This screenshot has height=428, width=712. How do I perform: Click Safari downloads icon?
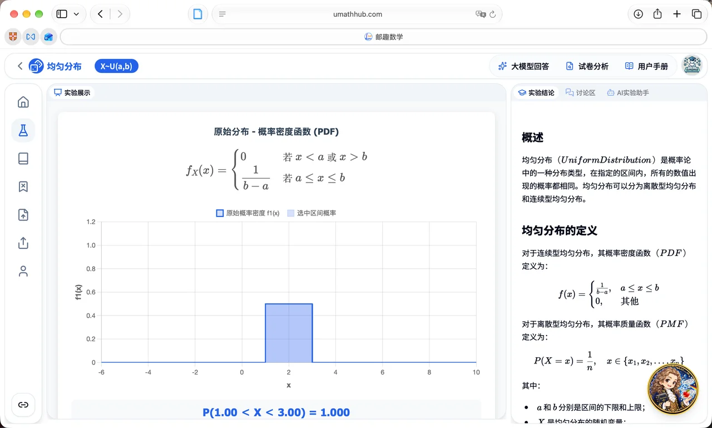638,14
